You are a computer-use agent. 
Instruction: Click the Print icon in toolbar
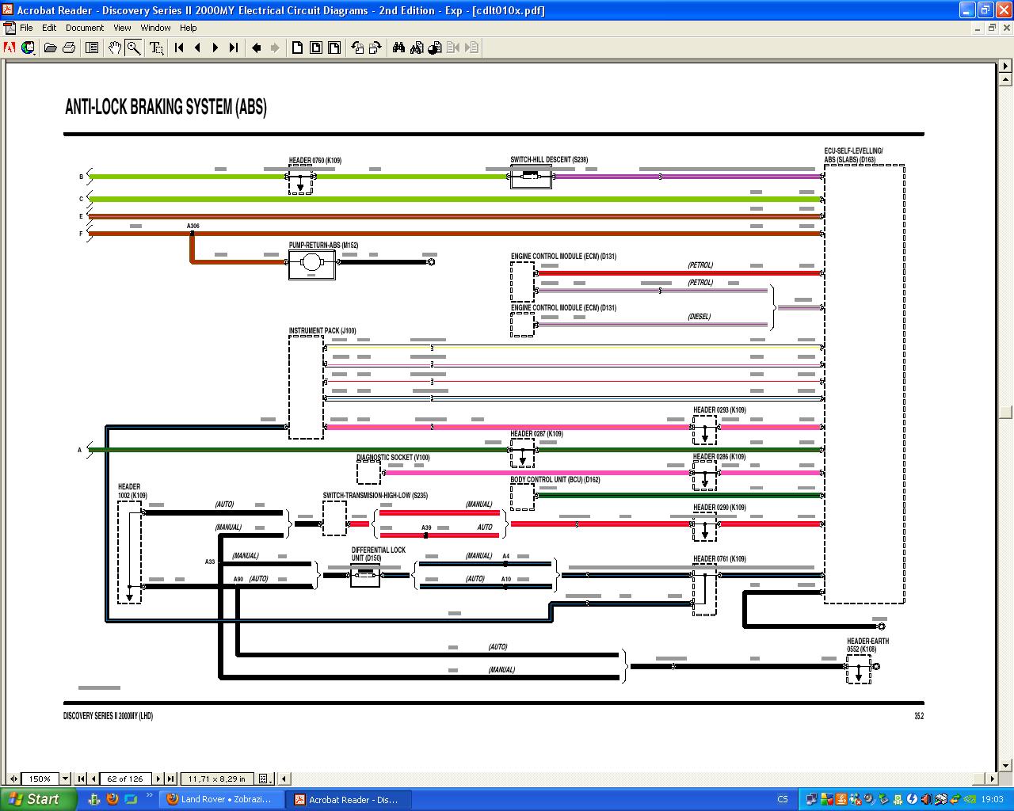tap(69, 48)
